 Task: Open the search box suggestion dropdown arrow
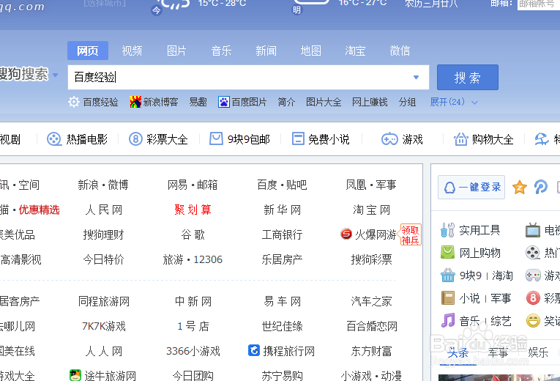tap(416, 77)
